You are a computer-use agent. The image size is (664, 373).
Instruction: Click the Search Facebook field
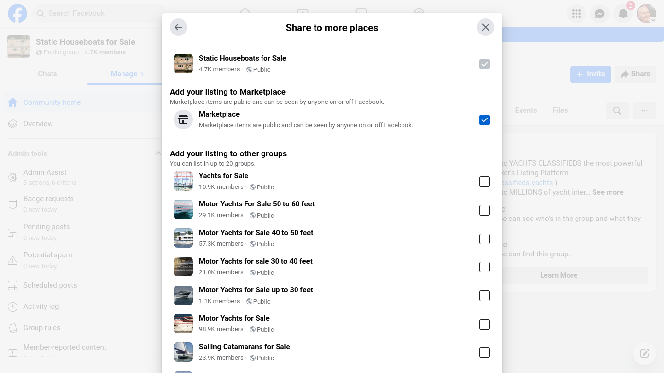point(99,13)
